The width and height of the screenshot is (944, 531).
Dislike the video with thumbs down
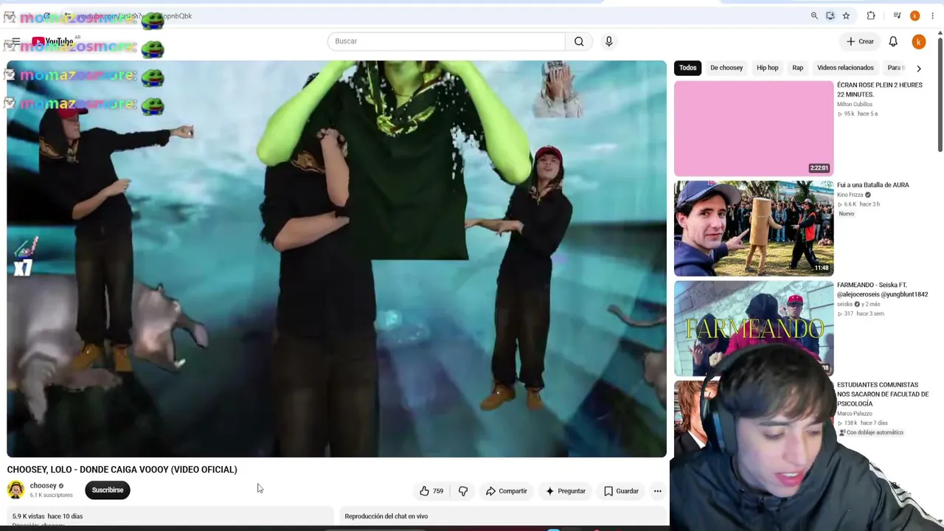pyautogui.click(x=463, y=491)
